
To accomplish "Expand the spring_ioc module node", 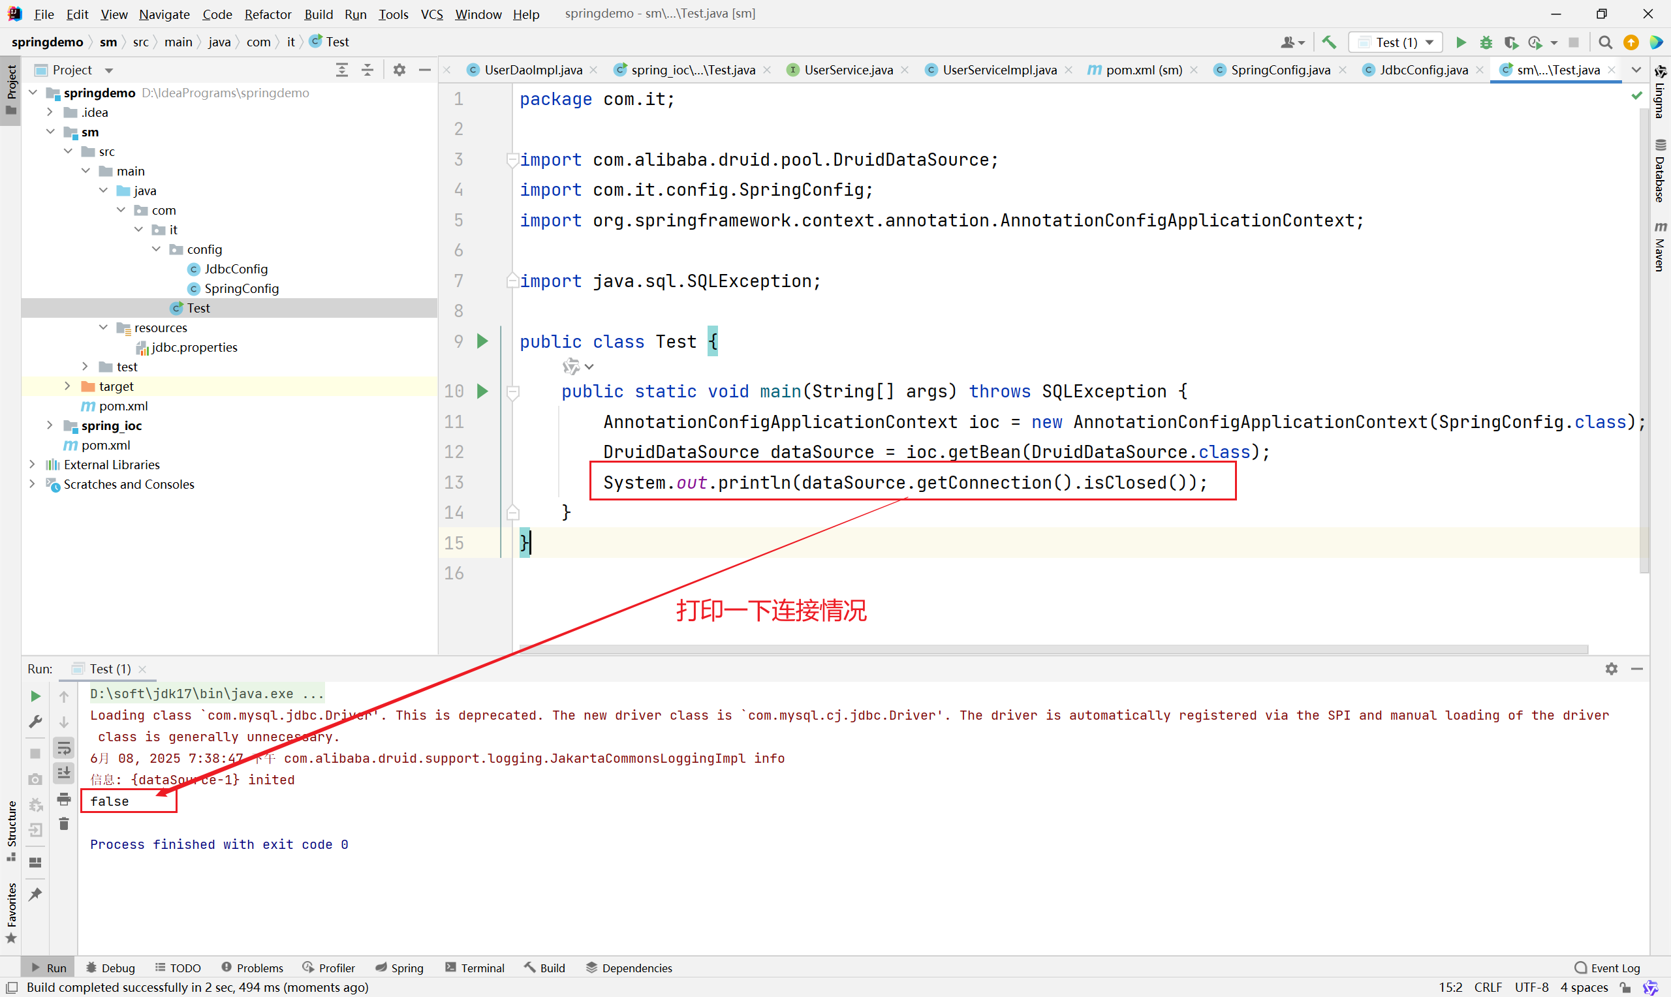I will point(50,425).
